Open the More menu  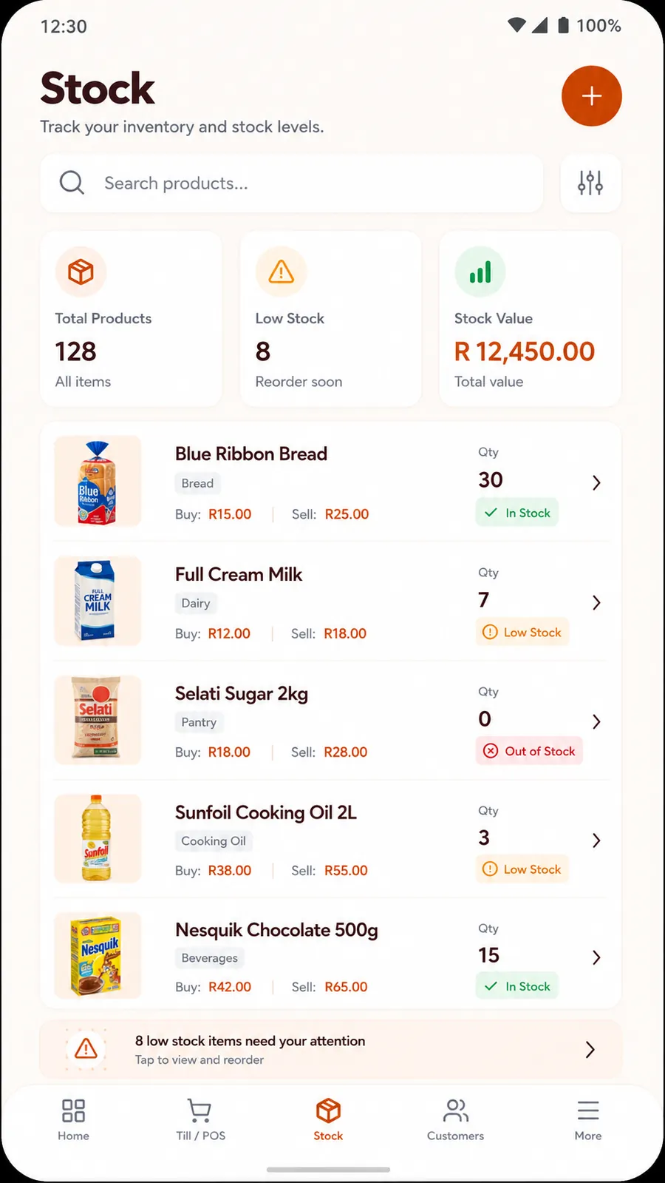coord(588,1119)
